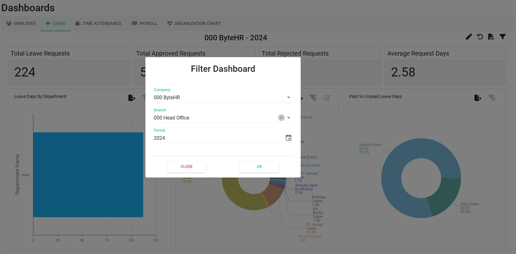Switch to the Time Attendance tab

tap(99, 23)
